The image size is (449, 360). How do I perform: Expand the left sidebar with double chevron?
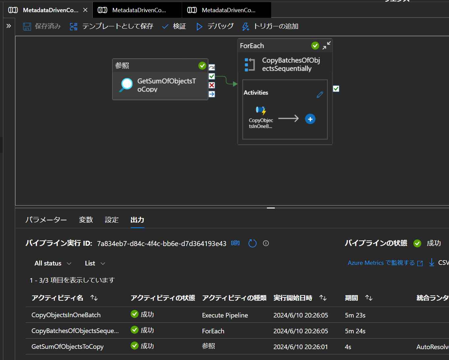(x=9, y=26)
